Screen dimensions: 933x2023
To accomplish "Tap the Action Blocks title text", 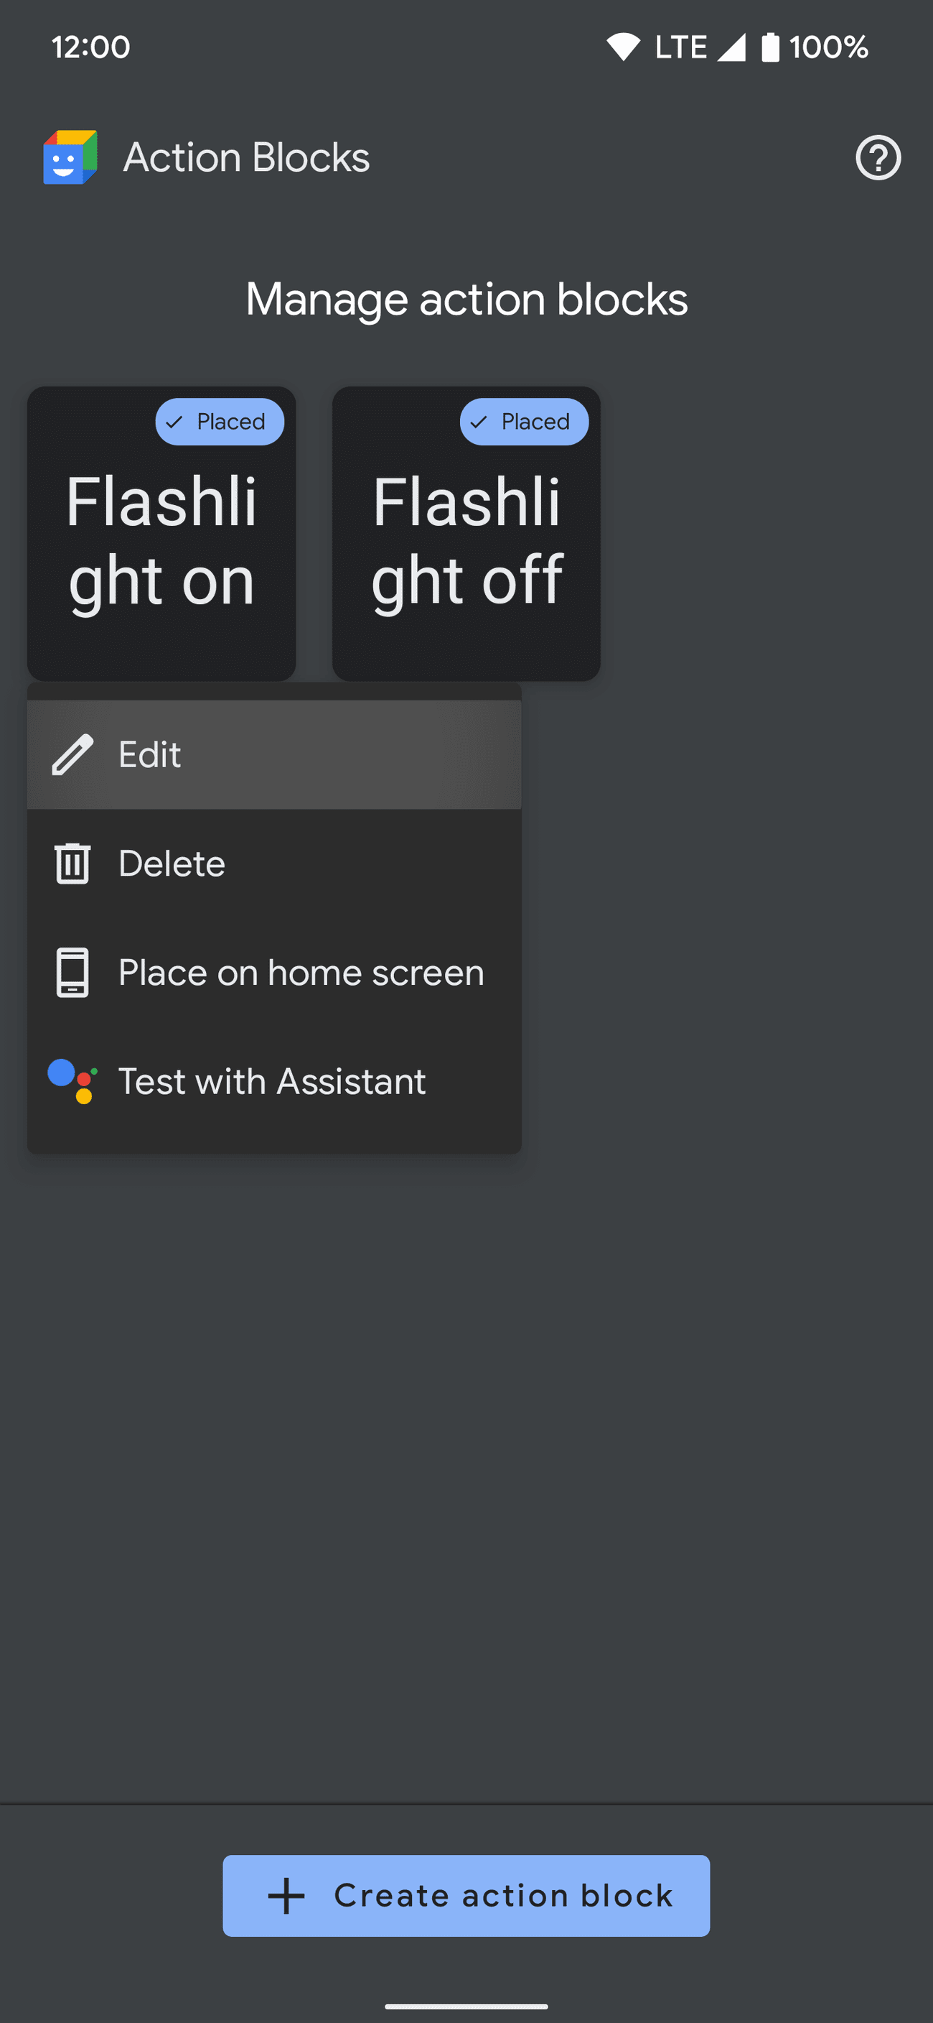I will coord(246,157).
